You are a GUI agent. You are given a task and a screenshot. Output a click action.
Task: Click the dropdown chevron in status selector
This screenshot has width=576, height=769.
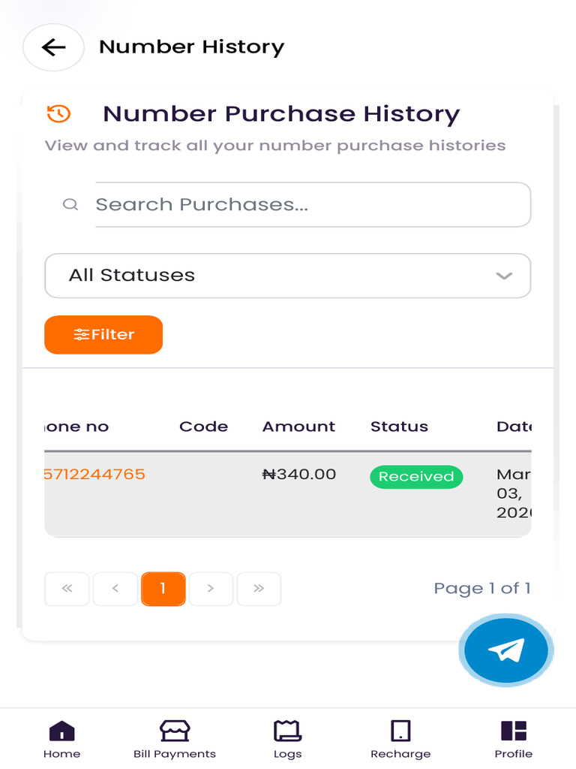[504, 276]
